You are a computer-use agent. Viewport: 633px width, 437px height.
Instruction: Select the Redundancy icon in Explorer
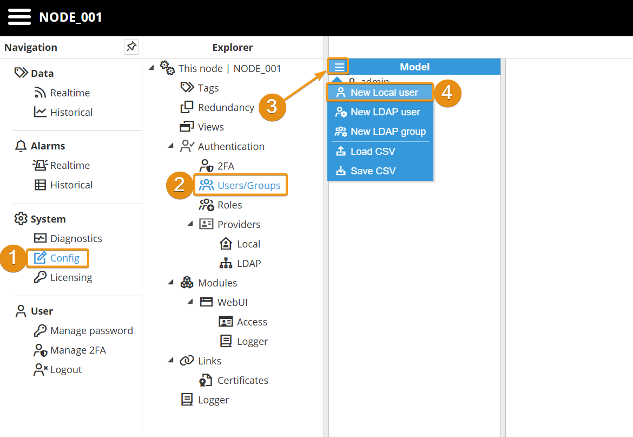(187, 107)
